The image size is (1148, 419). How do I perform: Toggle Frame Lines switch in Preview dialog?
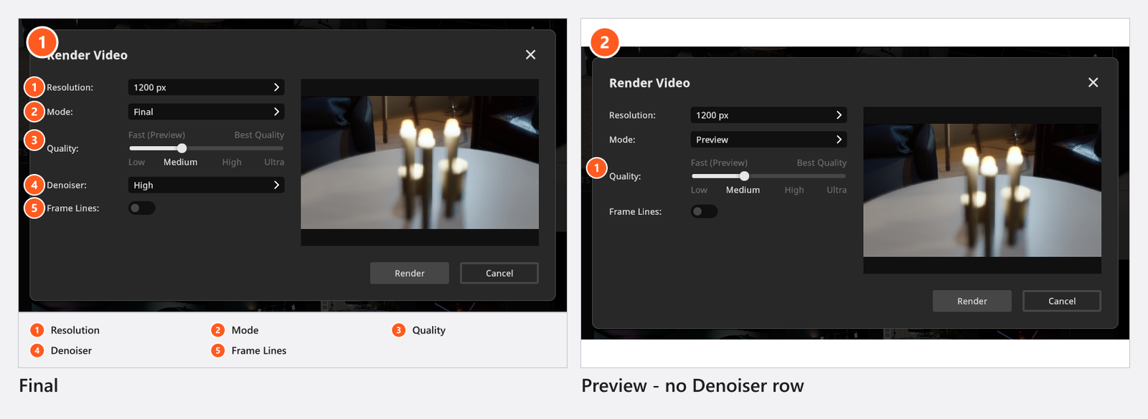coord(704,211)
